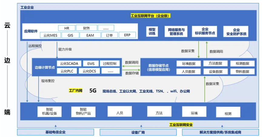This screenshot has height=137, width=262.
Task: Select the 云化SCADA box
Action: click(69, 63)
